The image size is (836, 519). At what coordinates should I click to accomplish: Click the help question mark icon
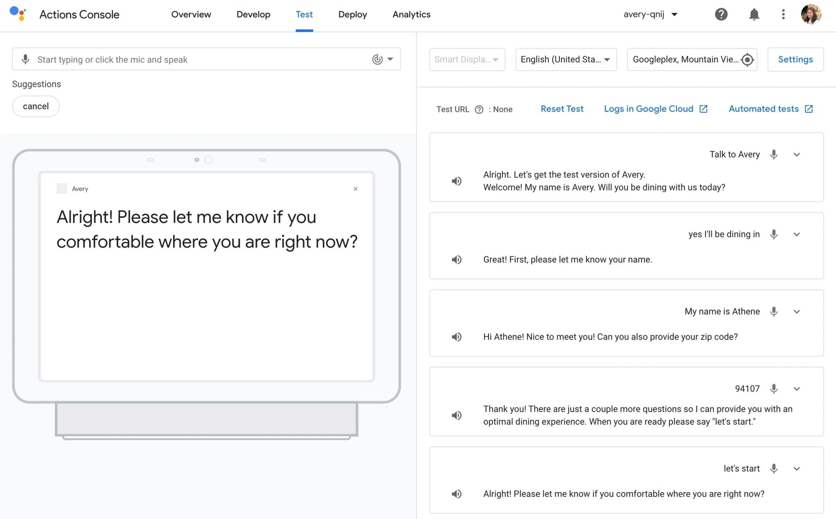pos(721,14)
